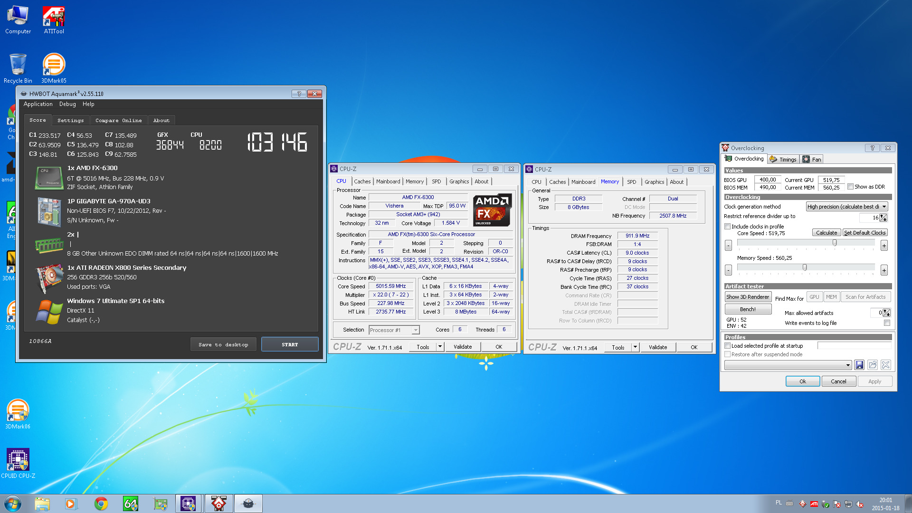The image size is (912, 513).
Task: Click Show 3D Renderer button
Action: coord(748,297)
